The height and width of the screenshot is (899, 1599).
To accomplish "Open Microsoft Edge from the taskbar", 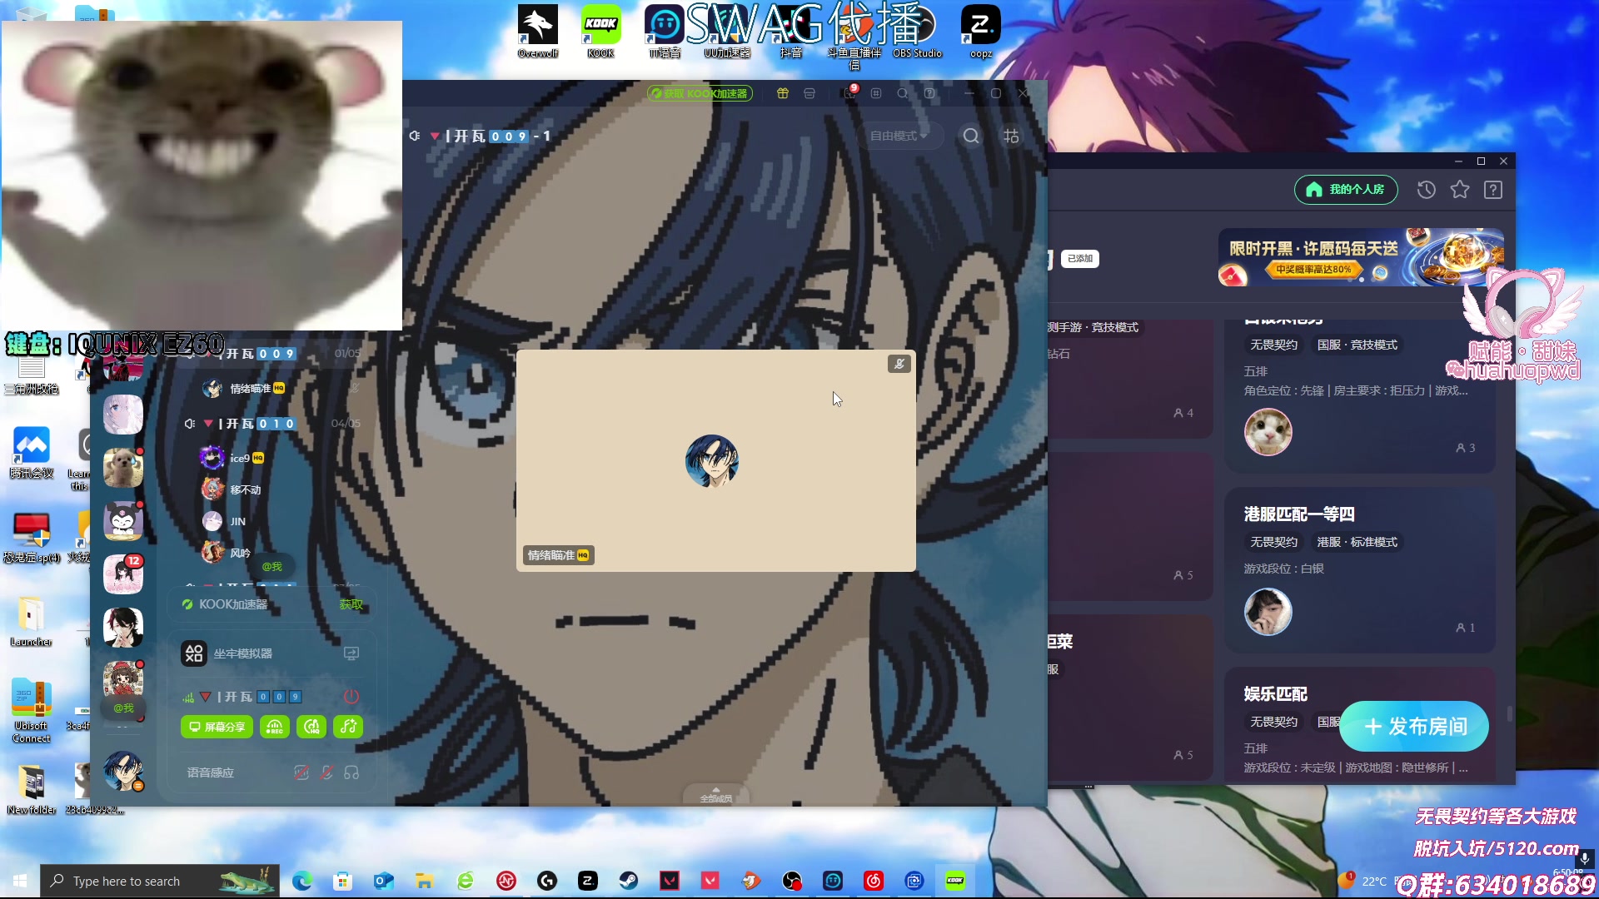I will 301,881.
